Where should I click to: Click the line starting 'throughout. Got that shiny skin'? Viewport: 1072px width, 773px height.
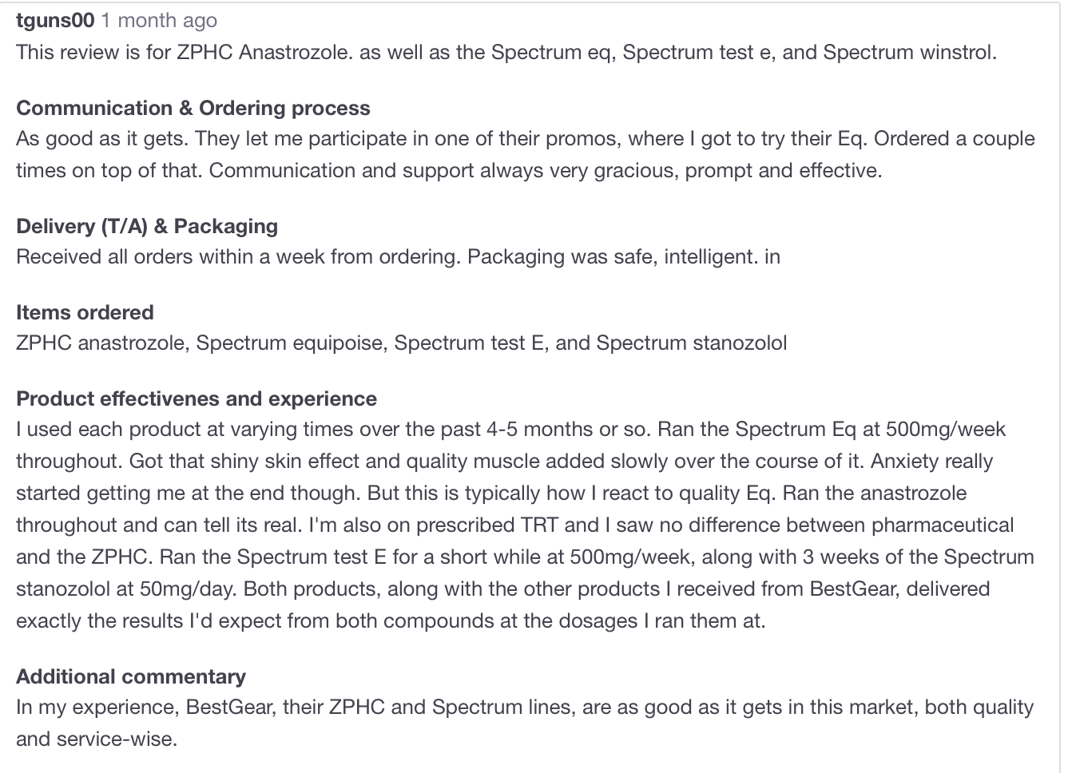(x=504, y=462)
